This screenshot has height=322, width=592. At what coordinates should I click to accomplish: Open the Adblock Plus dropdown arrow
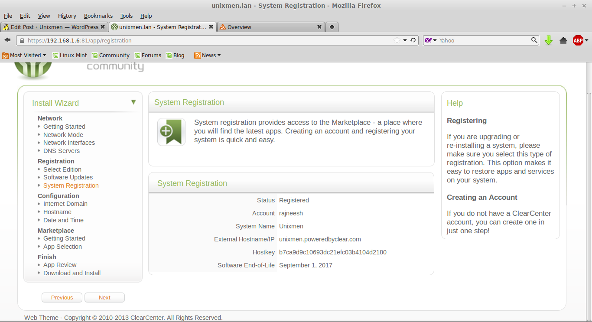[x=586, y=40]
